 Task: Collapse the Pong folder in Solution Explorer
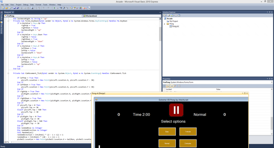pos(164,24)
